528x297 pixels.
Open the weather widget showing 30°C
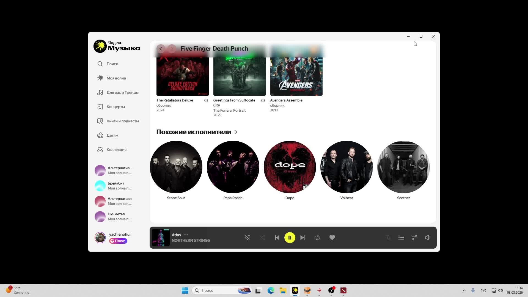(x=18, y=290)
